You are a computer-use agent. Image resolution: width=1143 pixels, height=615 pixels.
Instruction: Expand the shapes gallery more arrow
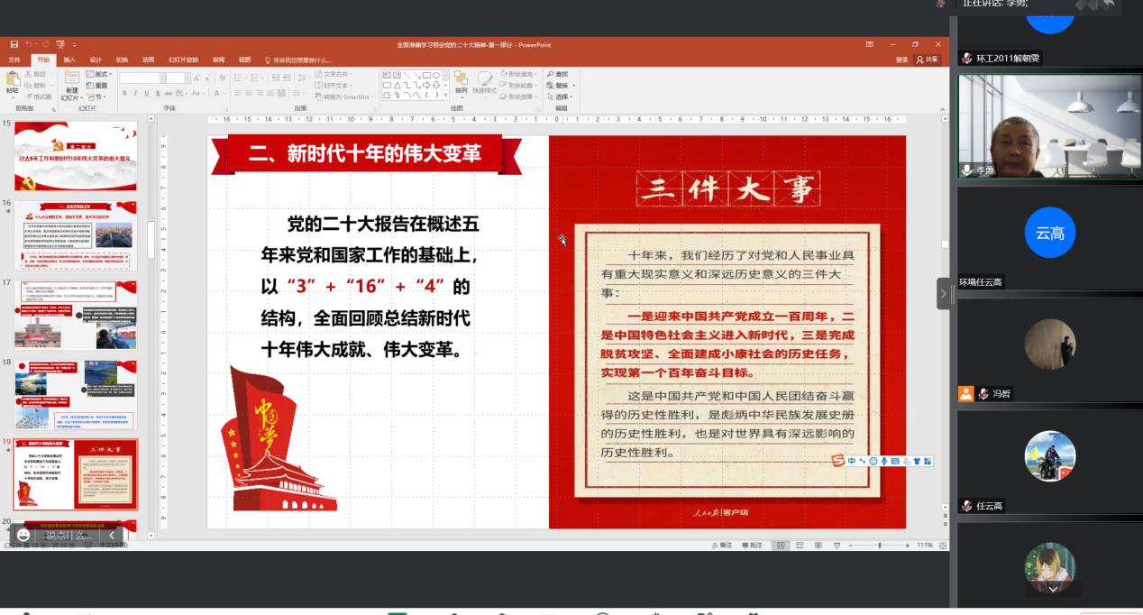445,96
